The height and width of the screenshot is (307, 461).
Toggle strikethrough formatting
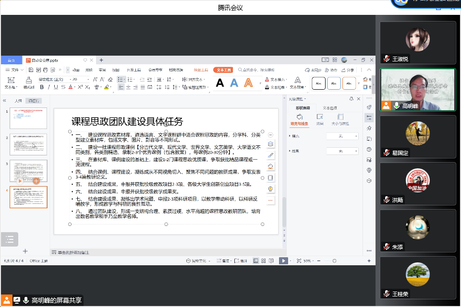[x=62, y=87]
